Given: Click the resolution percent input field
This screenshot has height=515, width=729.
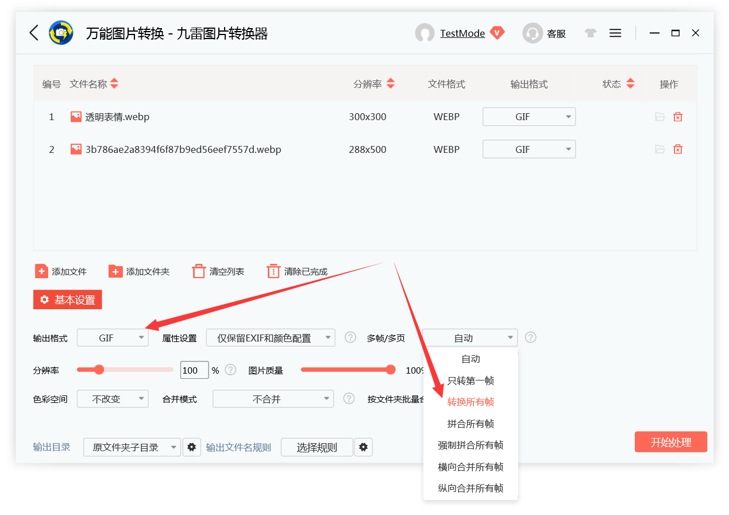Looking at the screenshot, I should point(194,370).
